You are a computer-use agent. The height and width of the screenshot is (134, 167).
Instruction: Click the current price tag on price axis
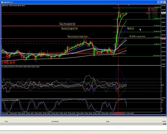[x=164, y=13]
